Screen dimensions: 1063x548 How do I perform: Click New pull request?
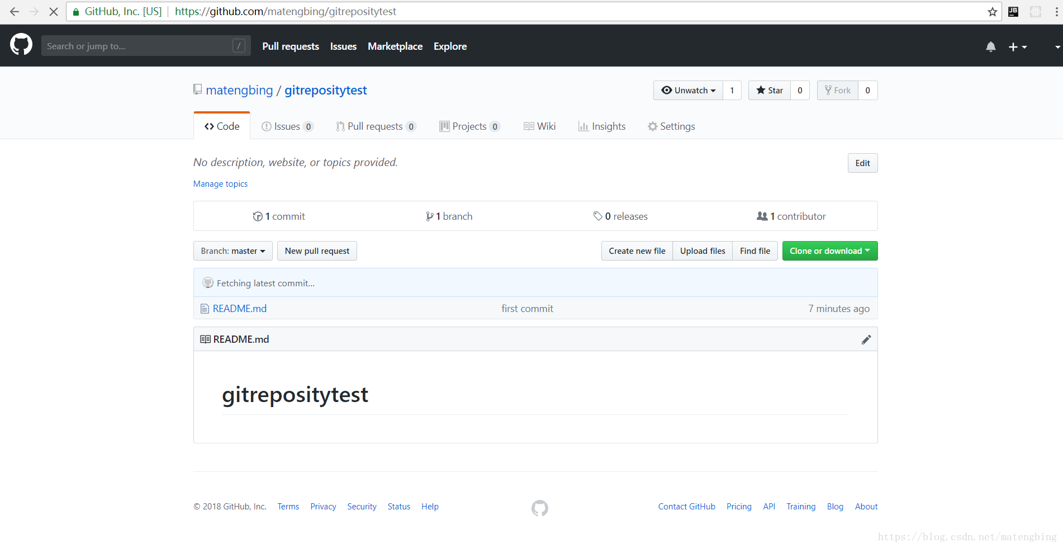coord(317,251)
